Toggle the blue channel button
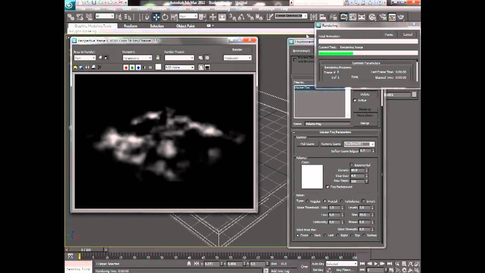This screenshot has width=485, height=273. click(x=138, y=67)
